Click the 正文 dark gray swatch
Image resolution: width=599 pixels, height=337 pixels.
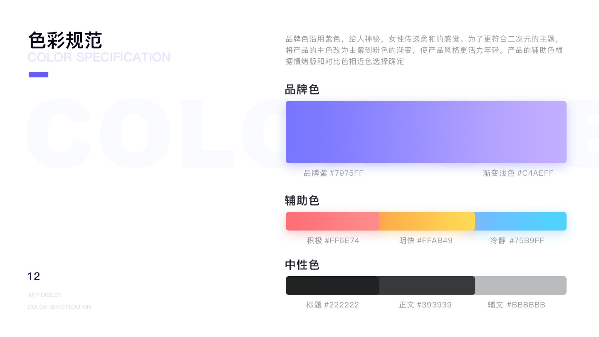click(427, 285)
